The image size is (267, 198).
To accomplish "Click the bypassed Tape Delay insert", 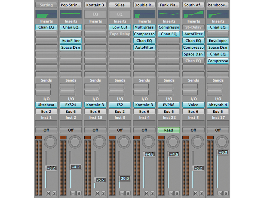I will 120,34.
